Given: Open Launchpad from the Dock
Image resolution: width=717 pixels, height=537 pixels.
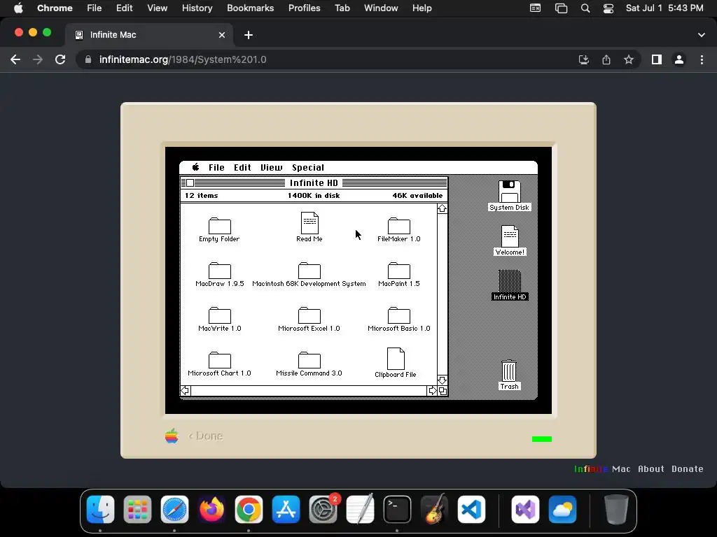Looking at the screenshot, I should pyautogui.click(x=137, y=509).
